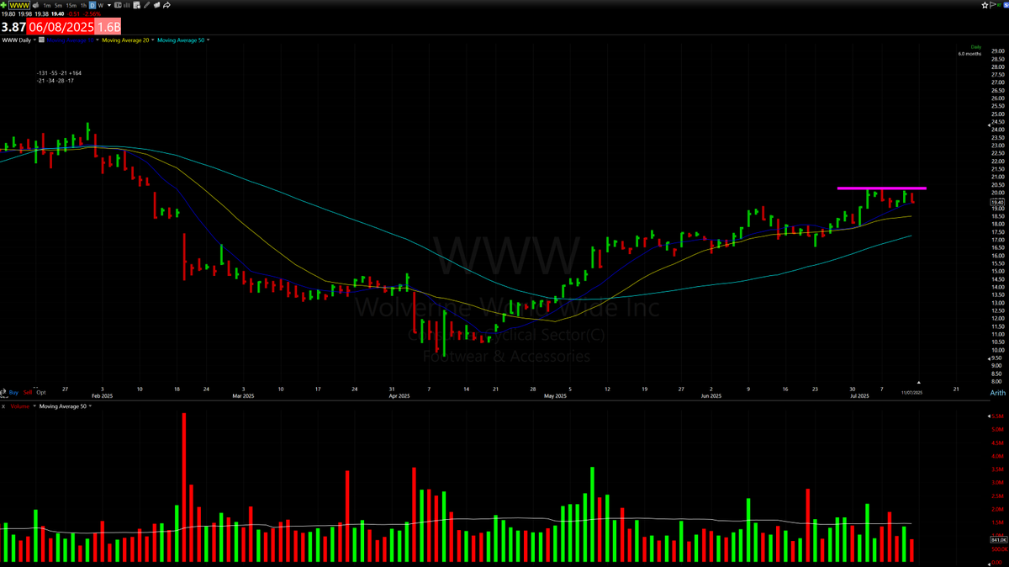
Task: Click the Jul 2025 axis label
Action: click(858, 395)
